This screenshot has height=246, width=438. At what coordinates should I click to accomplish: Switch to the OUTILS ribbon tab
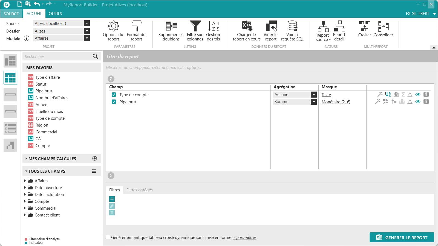coord(55,14)
